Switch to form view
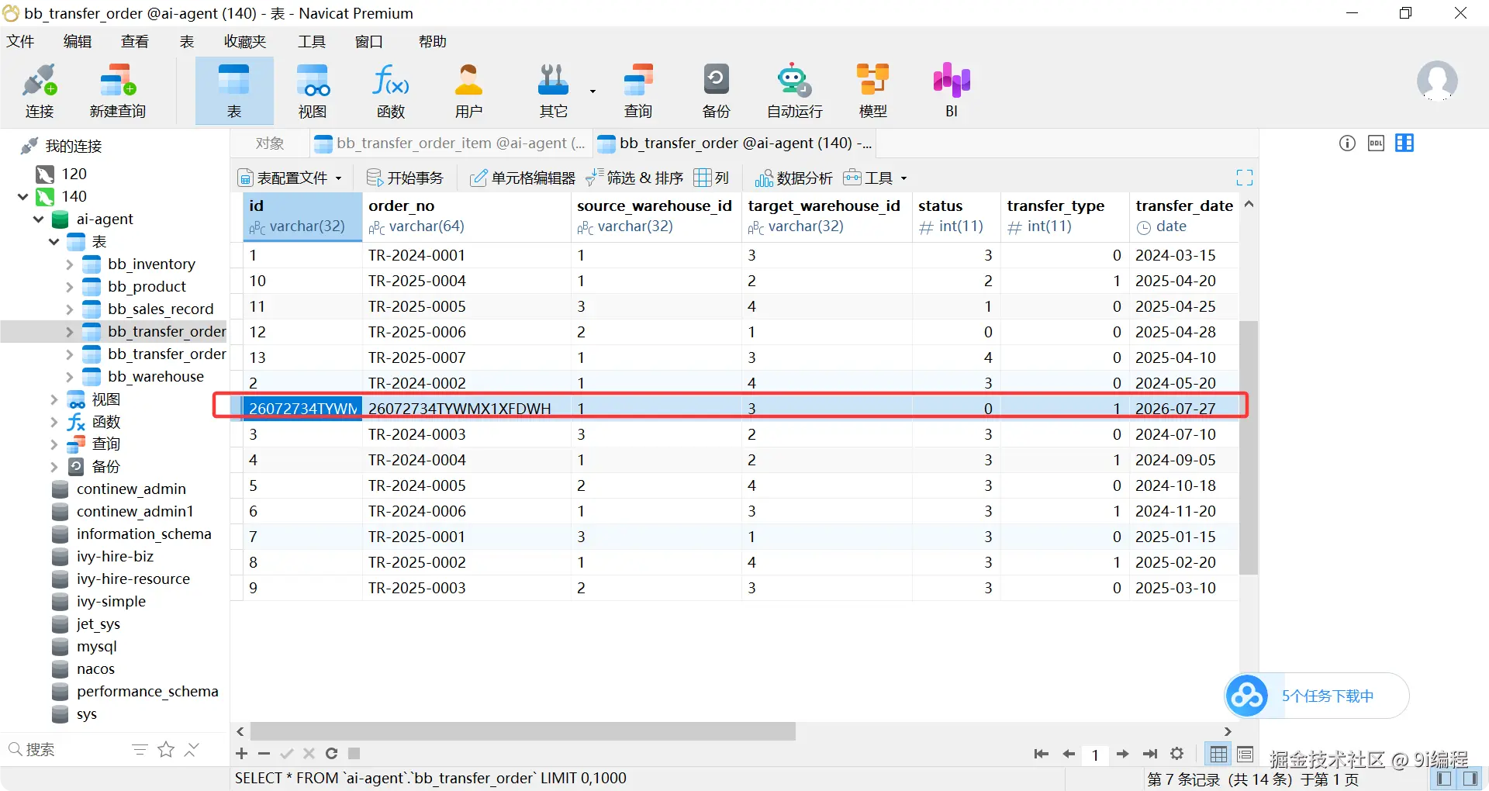Image resolution: width=1489 pixels, height=791 pixels. coord(1245,754)
